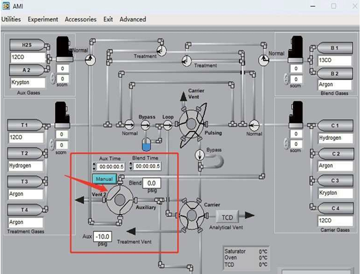The width and height of the screenshot is (361, 274).
Task: Select the T 1 treatment gas cylinder
Action: click(25, 125)
